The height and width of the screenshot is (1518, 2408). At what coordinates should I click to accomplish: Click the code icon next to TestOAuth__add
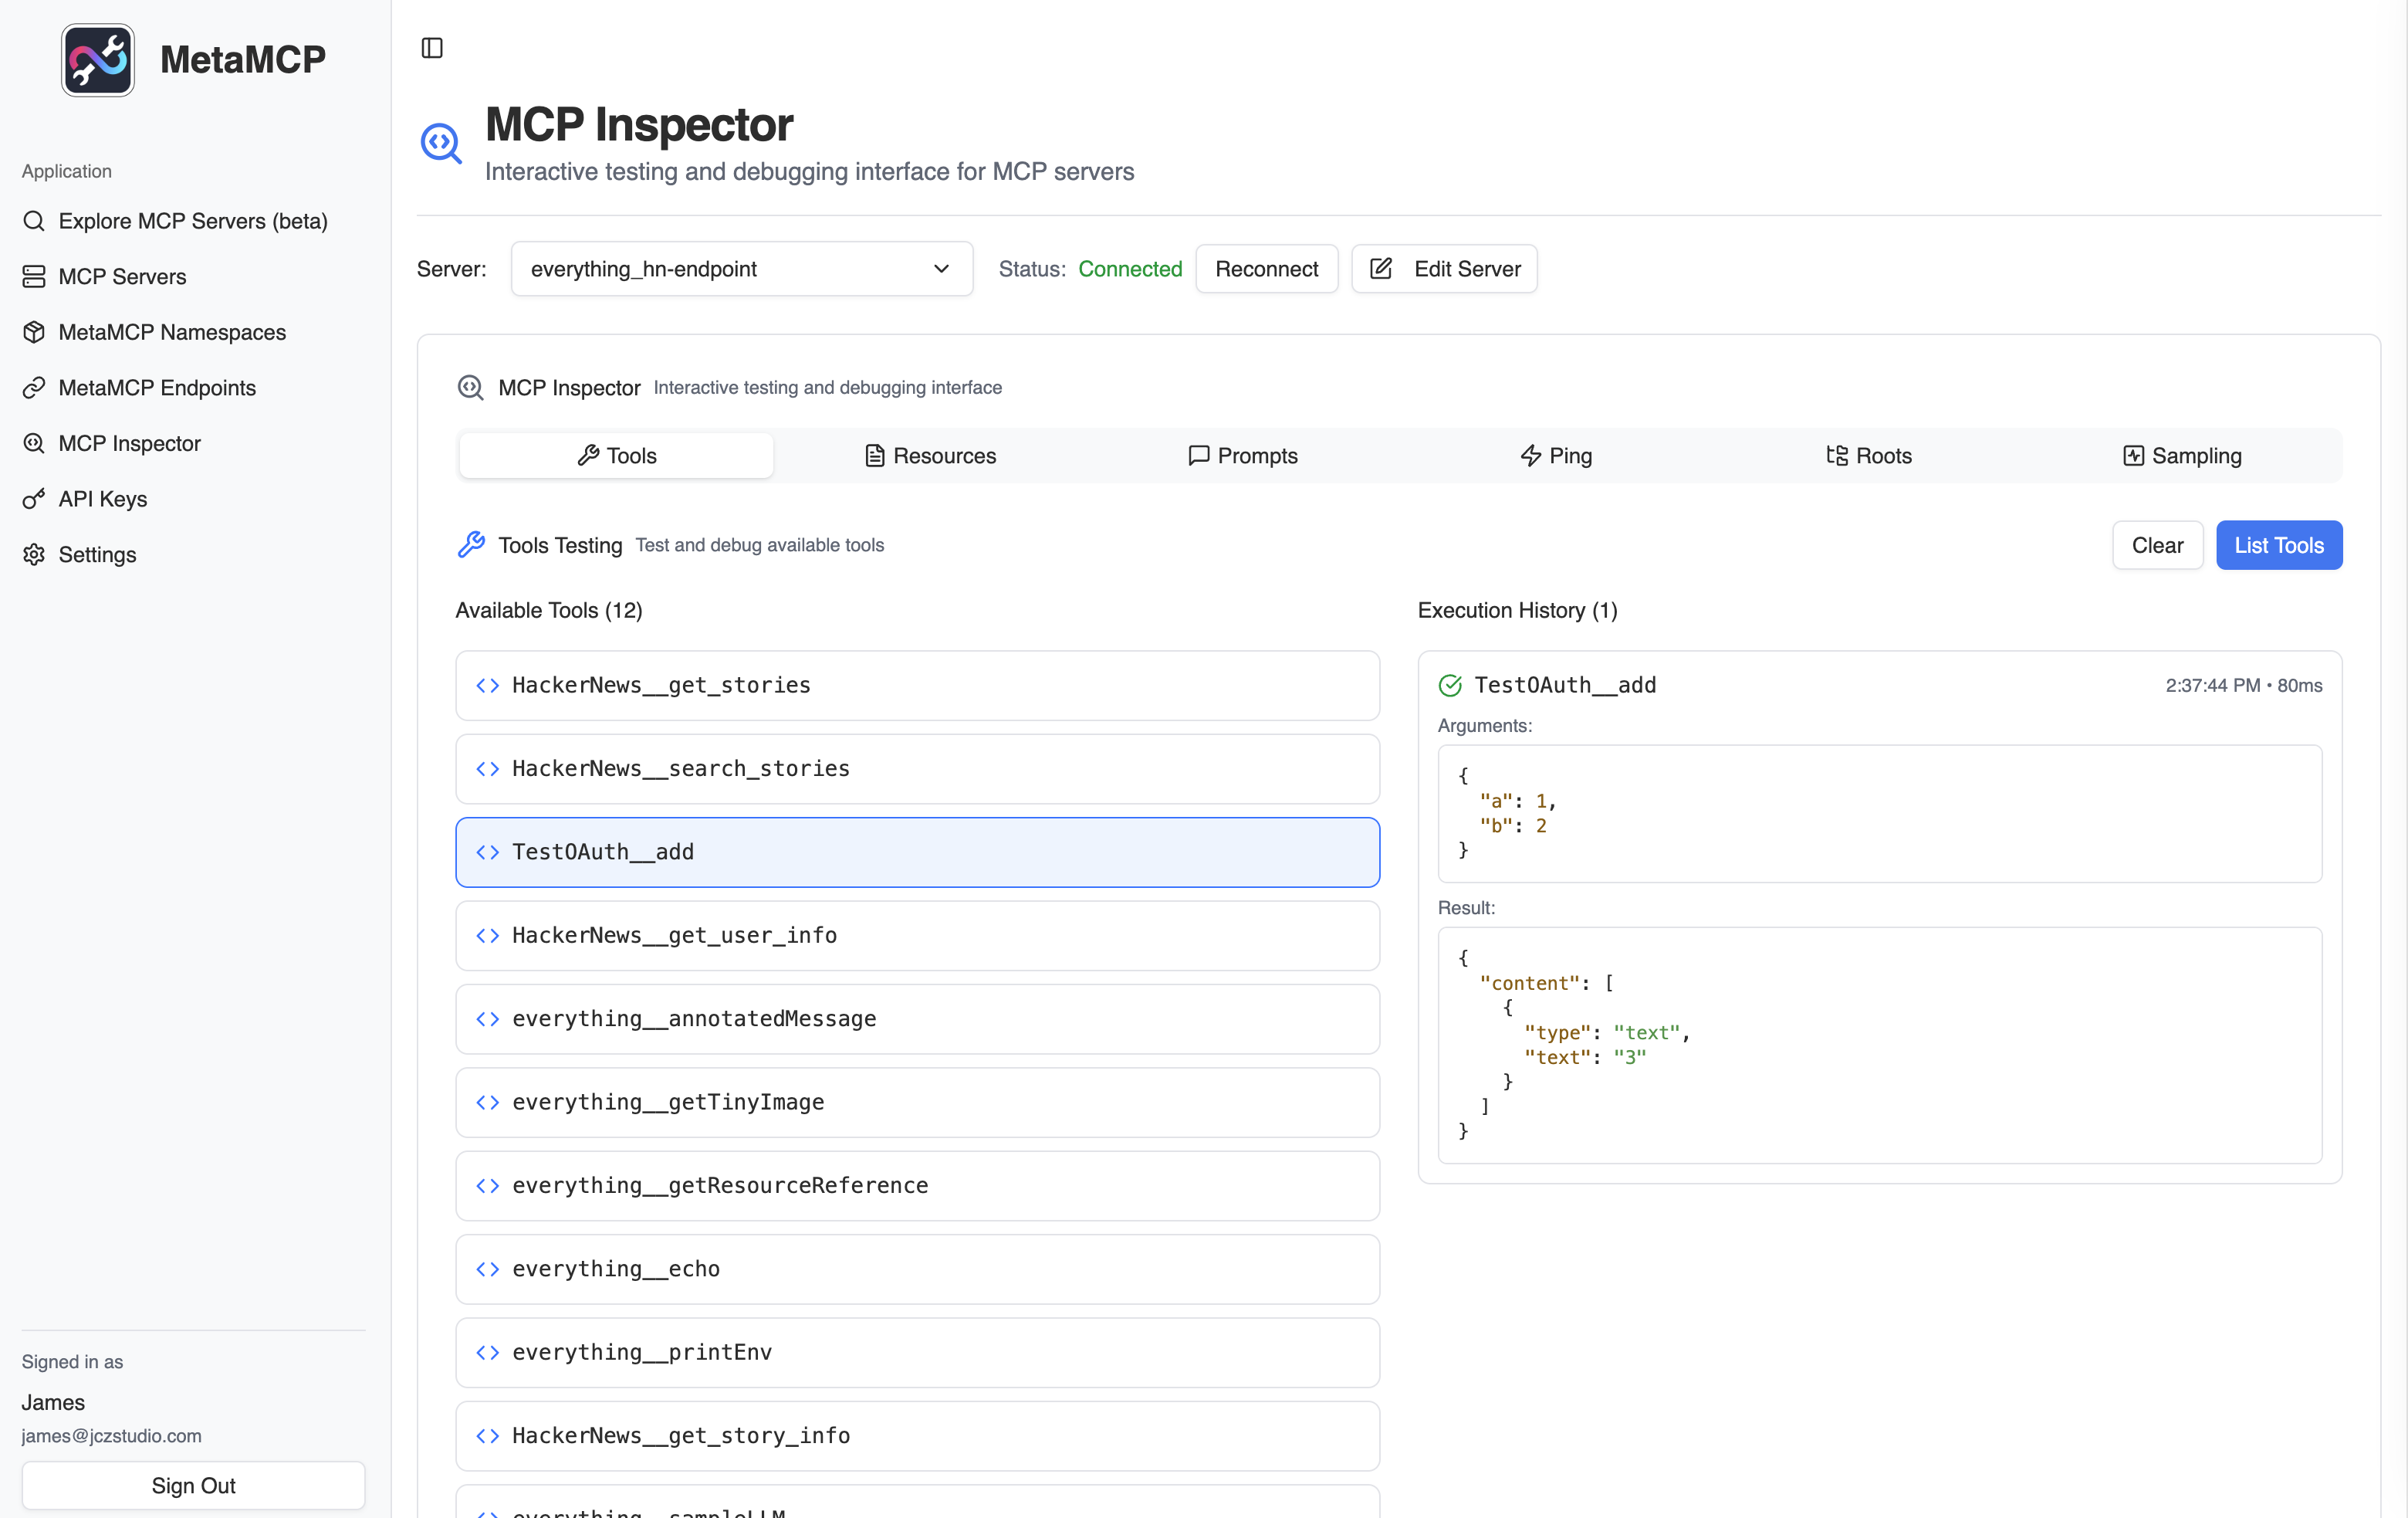tap(488, 852)
